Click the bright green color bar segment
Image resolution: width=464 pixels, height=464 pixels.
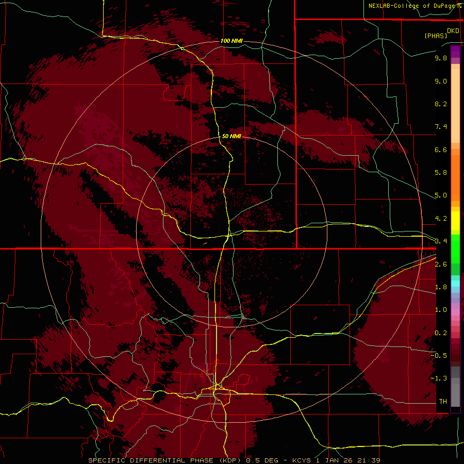[455, 249]
